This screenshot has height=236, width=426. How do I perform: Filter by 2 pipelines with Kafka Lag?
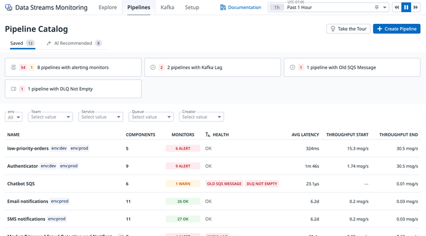(x=212, y=67)
